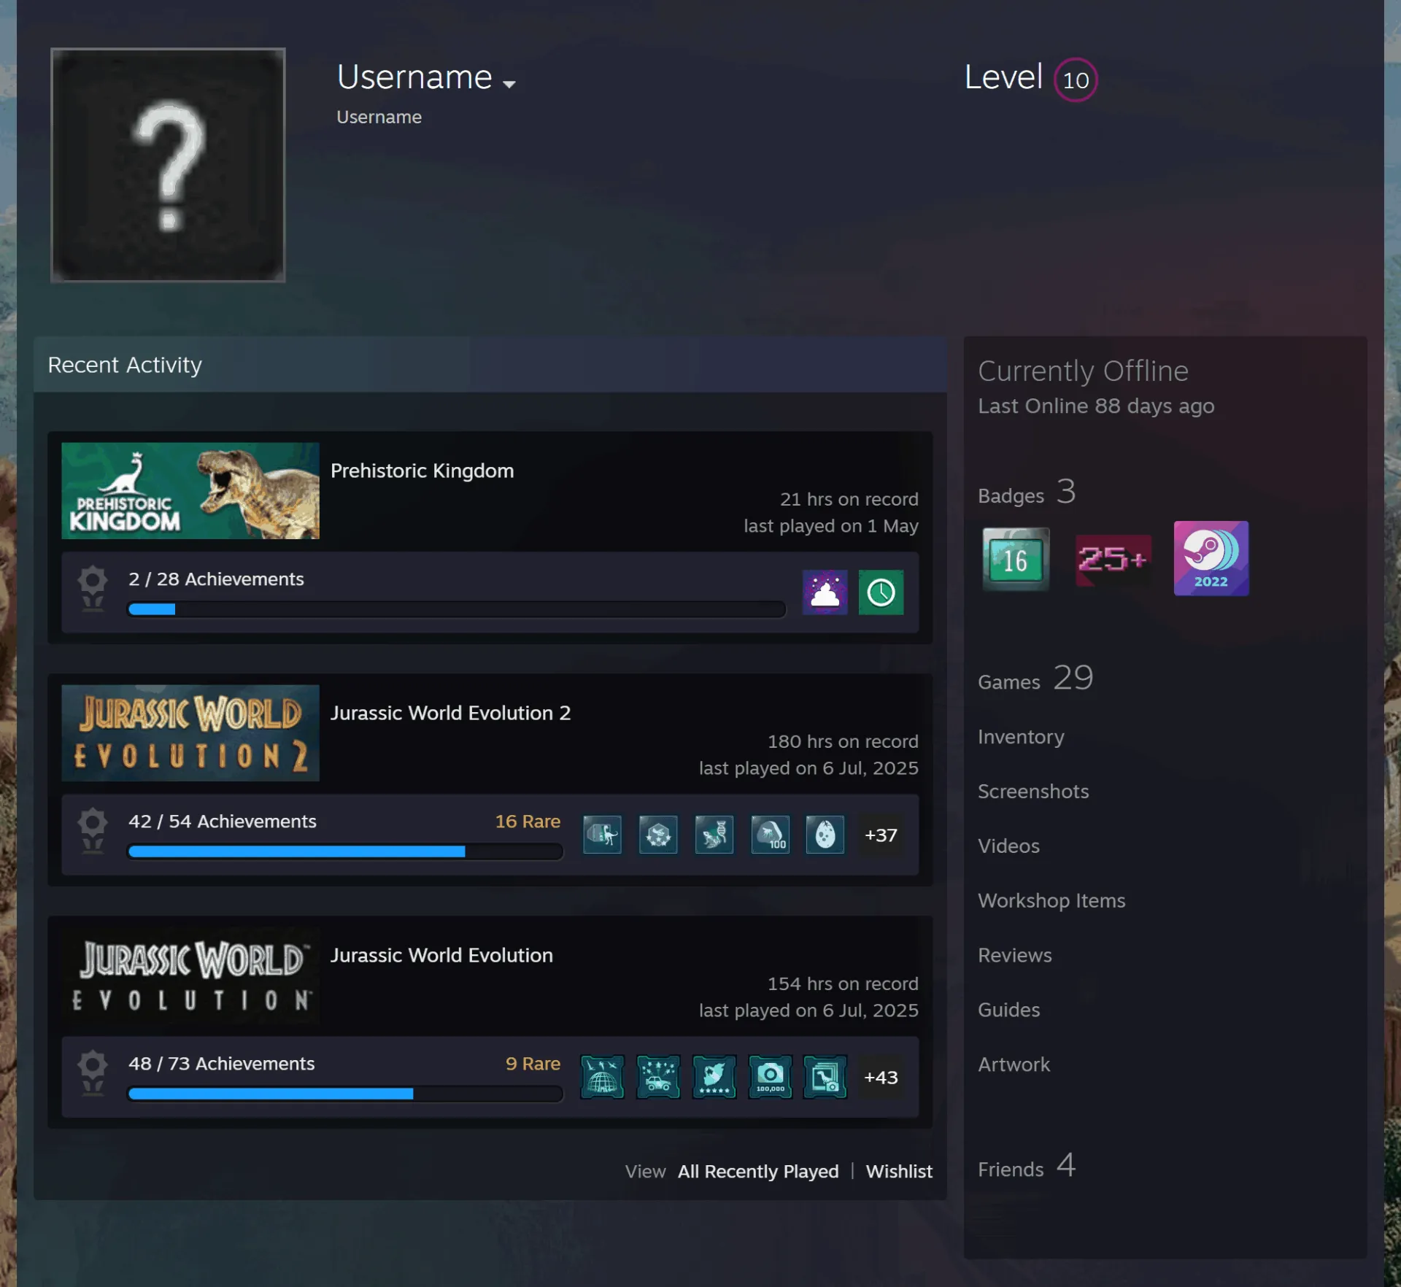Show +43 more Jurassic World Evolution achievements
The height and width of the screenshot is (1287, 1401).
881,1077
